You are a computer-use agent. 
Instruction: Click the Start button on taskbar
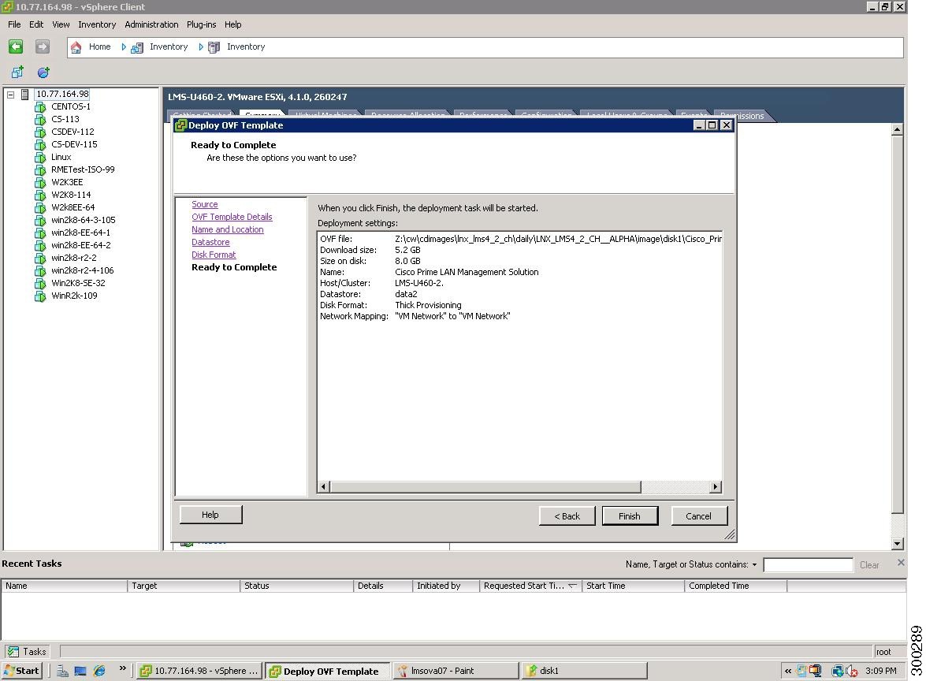(x=22, y=671)
